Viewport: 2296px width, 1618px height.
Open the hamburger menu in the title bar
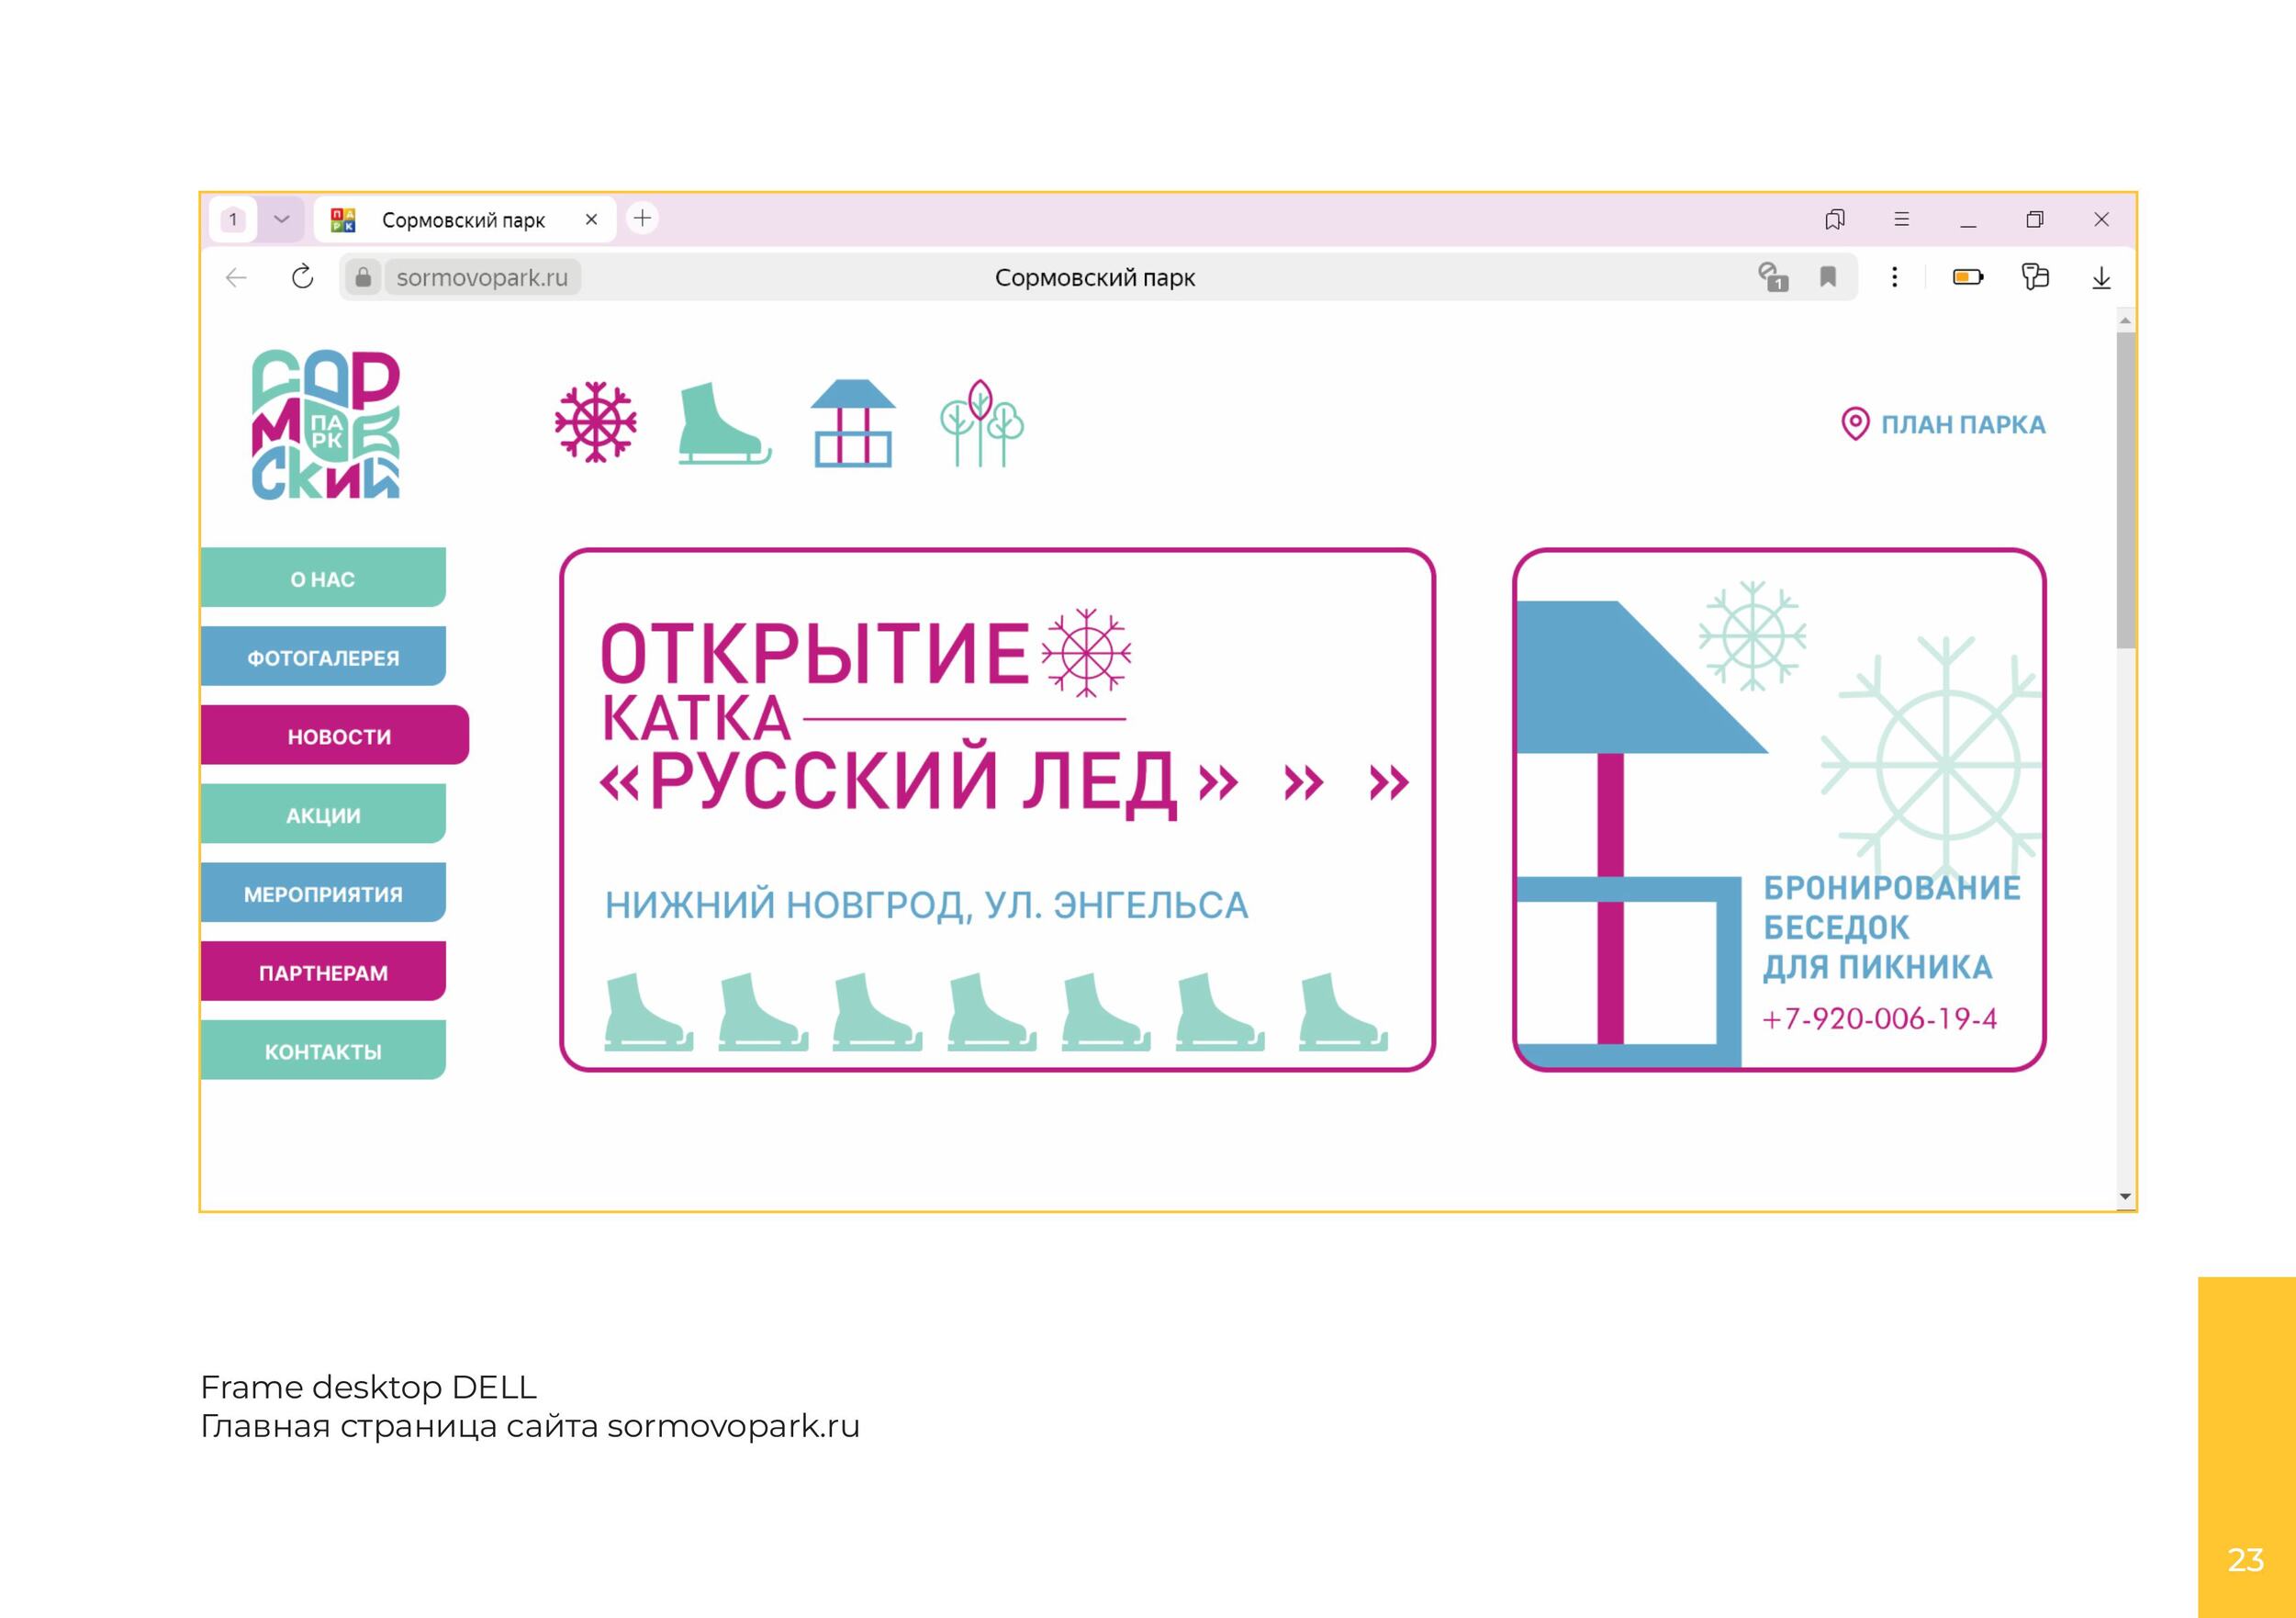click(x=1901, y=219)
